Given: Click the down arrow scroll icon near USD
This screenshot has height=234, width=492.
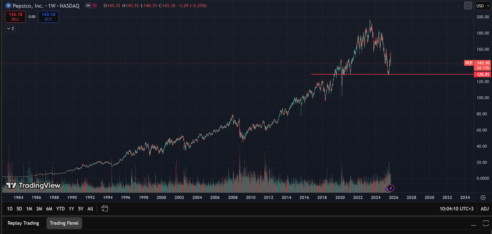Looking at the screenshot, I should (459, 6).
